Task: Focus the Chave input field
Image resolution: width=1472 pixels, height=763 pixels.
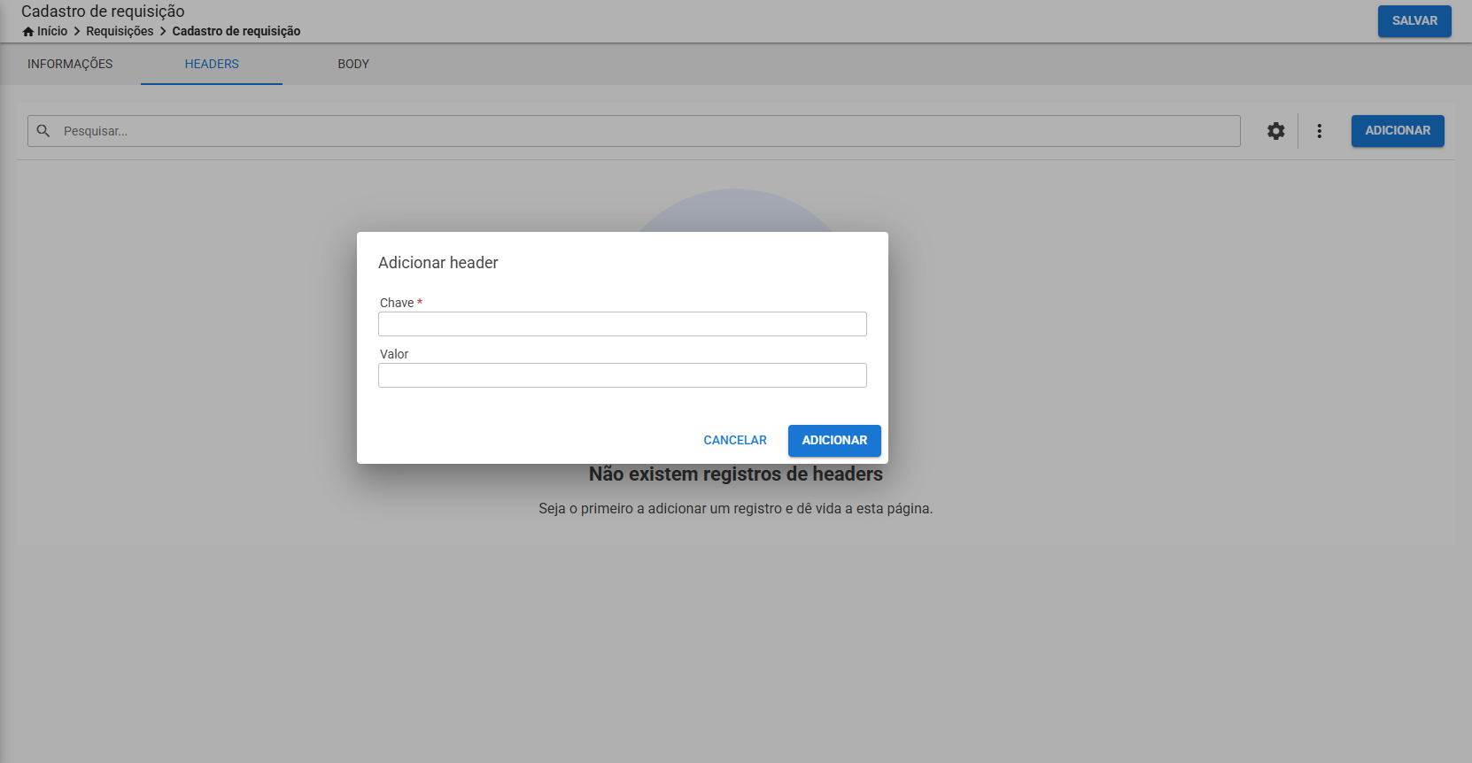Action: tap(623, 324)
